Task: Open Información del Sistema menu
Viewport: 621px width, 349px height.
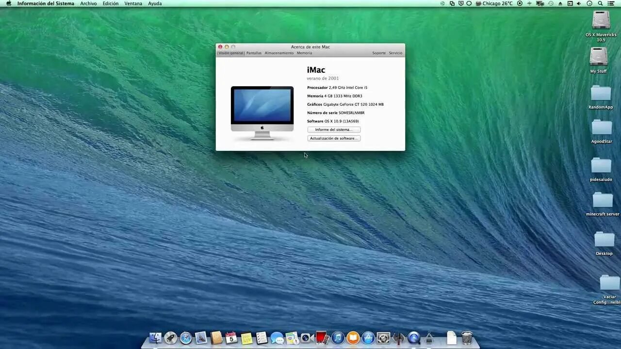Action: 46,3
